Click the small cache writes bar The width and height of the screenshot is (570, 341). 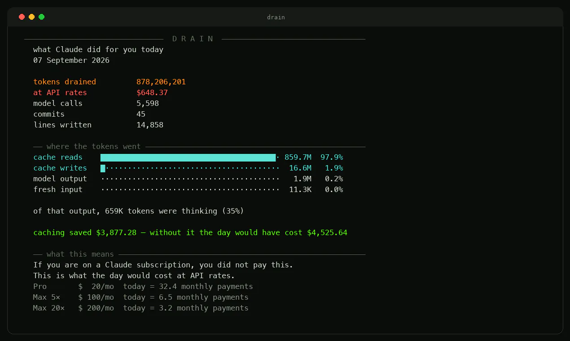click(103, 168)
